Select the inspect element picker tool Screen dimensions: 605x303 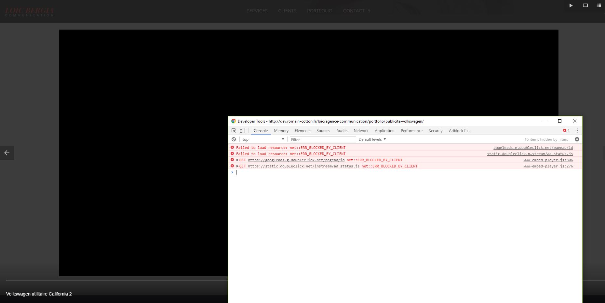coord(234,130)
